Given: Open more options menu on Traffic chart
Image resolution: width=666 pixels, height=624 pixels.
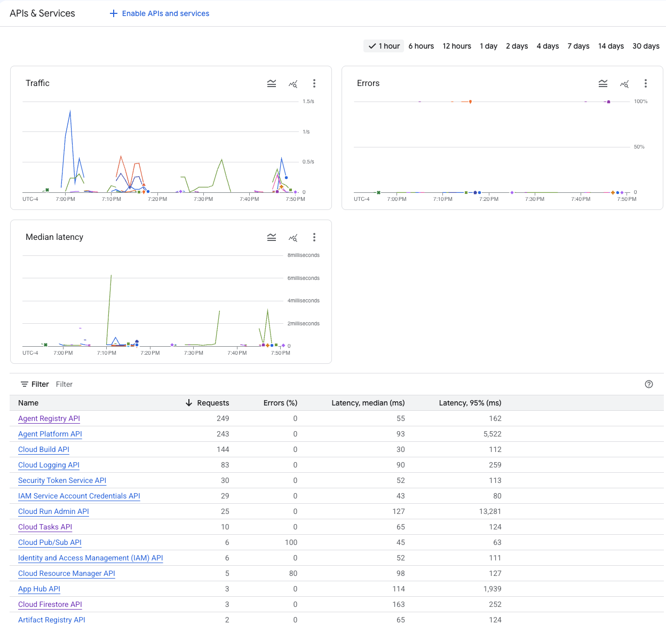Looking at the screenshot, I should 314,83.
